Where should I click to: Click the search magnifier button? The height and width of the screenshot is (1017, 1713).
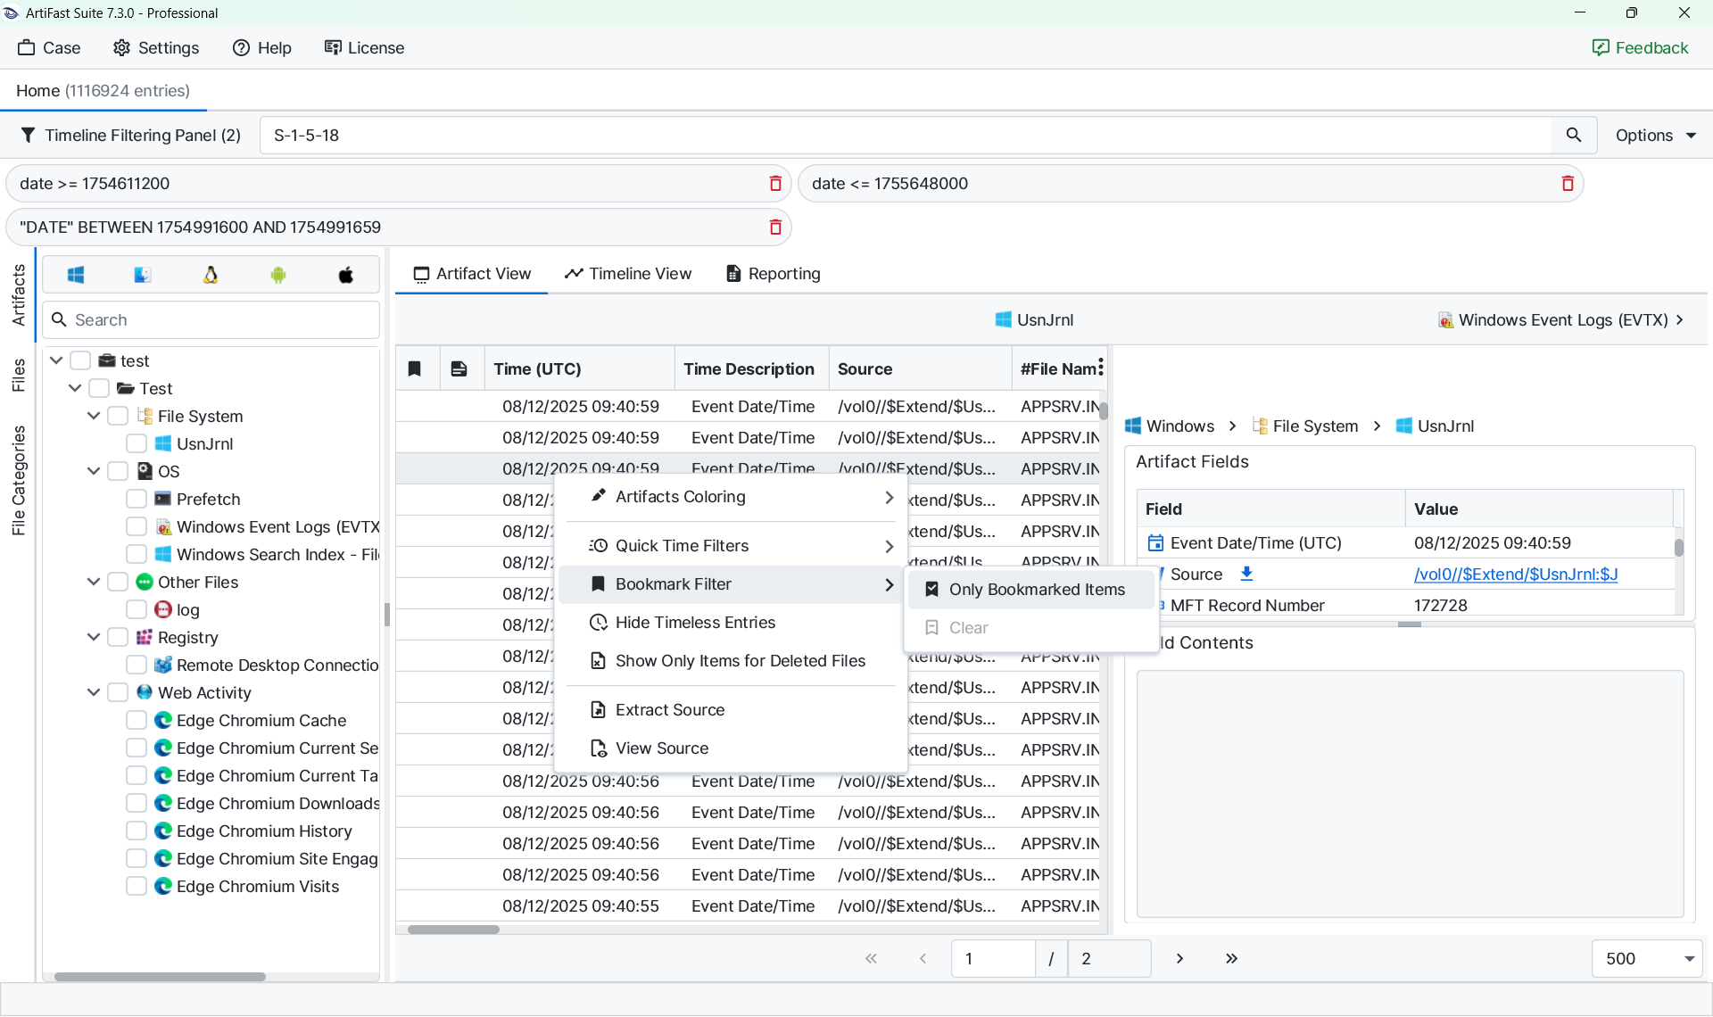tap(1574, 135)
